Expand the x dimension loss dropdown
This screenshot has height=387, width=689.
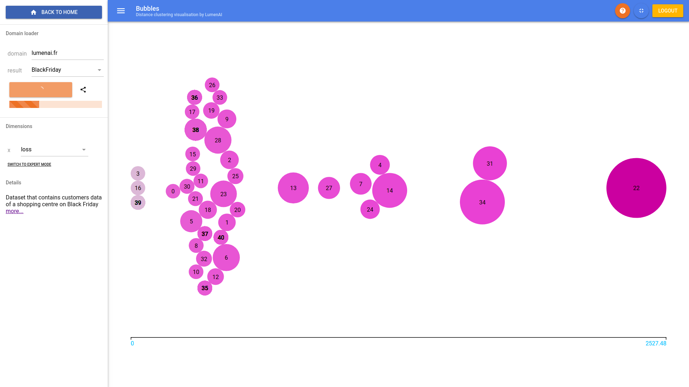pyautogui.click(x=54, y=149)
